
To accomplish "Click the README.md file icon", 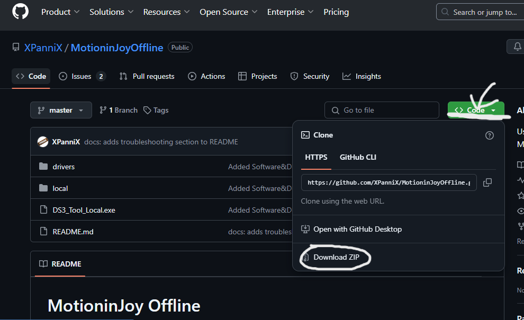I will click(43, 231).
